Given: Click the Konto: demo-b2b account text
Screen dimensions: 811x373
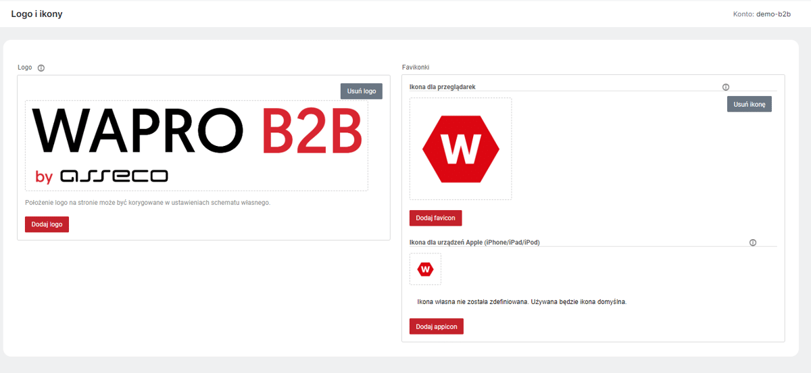Looking at the screenshot, I should 762,14.
